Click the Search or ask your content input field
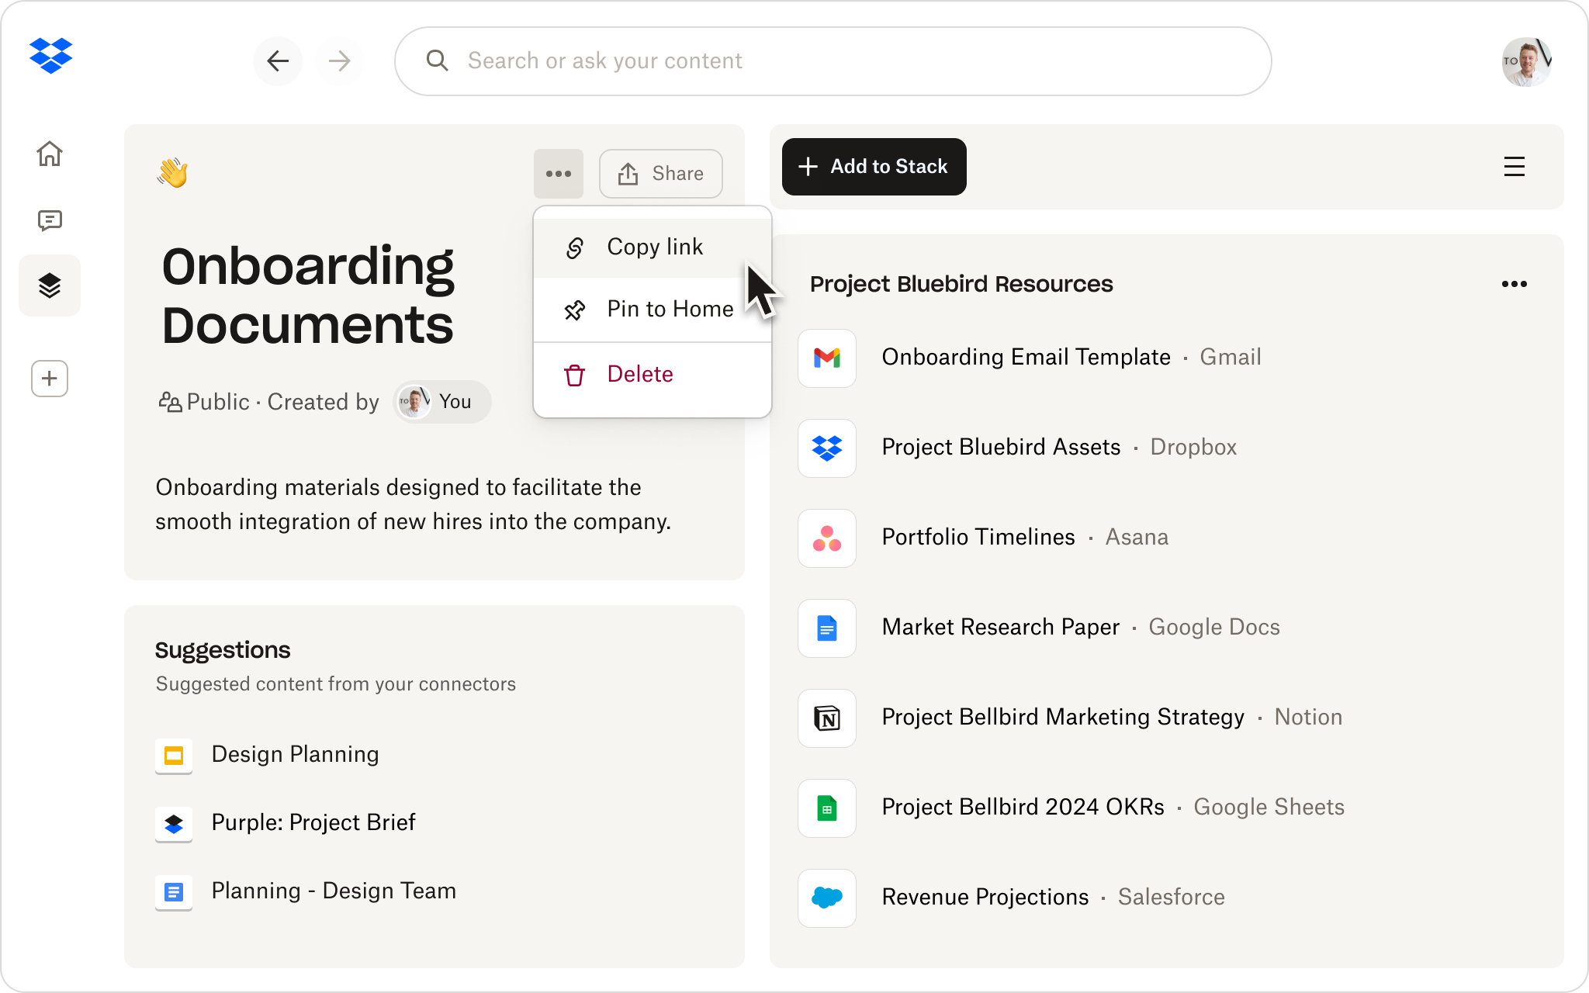Viewport: 1589px width, 993px height. (x=833, y=61)
